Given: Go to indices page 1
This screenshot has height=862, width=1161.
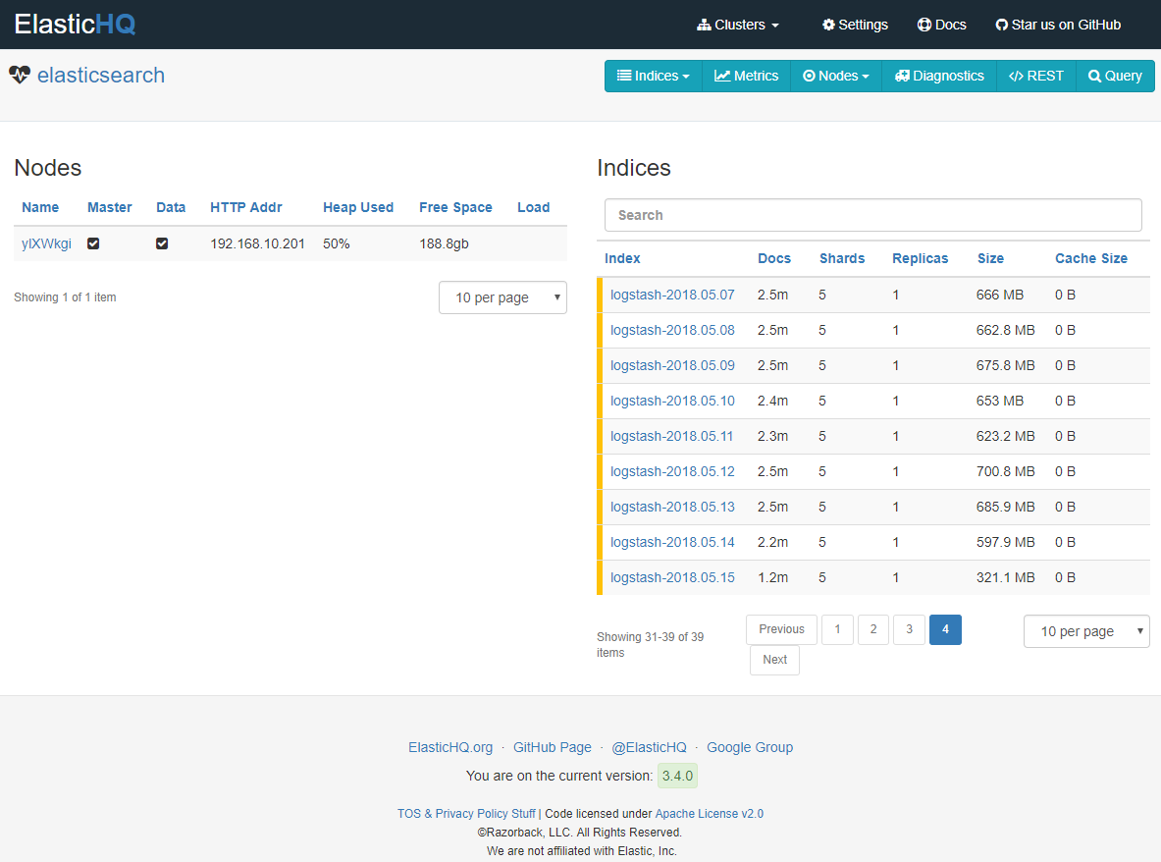Looking at the screenshot, I should (837, 629).
